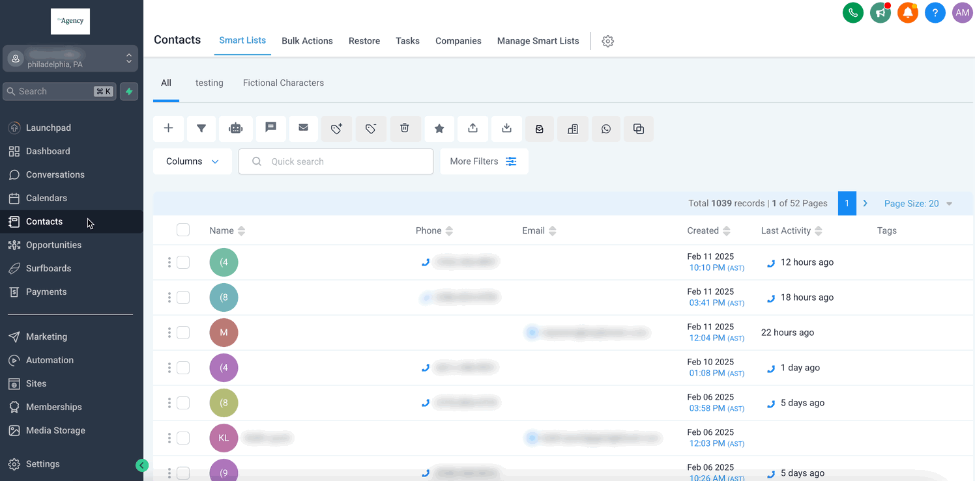Tick the select-all checkbox in the table header
975x481 pixels.
pyautogui.click(x=183, y=230)
